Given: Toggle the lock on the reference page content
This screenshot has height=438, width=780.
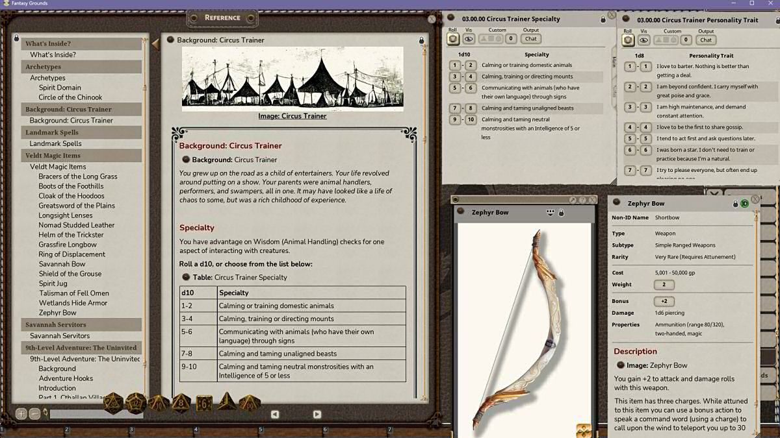Looking at the screenshot, I should (422, 40).
